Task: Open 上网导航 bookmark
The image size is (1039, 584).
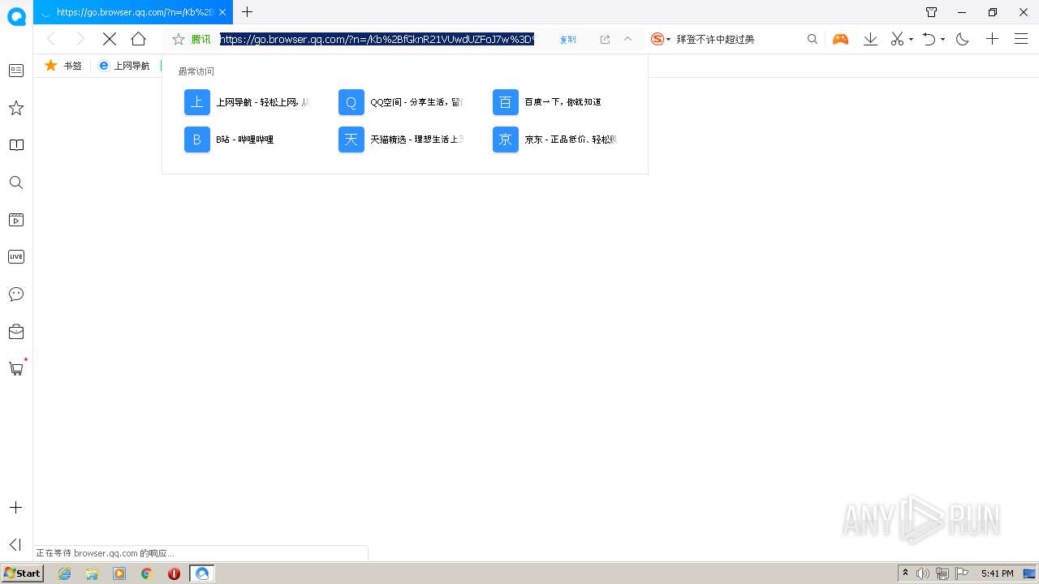Action: pos(124,66)
